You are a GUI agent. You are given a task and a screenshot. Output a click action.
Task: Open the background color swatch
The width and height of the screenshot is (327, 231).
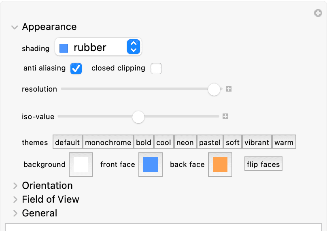click(81, 165)
